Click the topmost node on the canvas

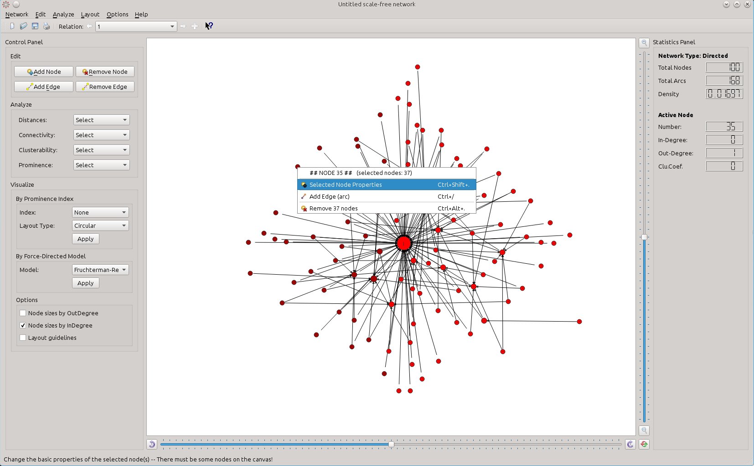418,67
